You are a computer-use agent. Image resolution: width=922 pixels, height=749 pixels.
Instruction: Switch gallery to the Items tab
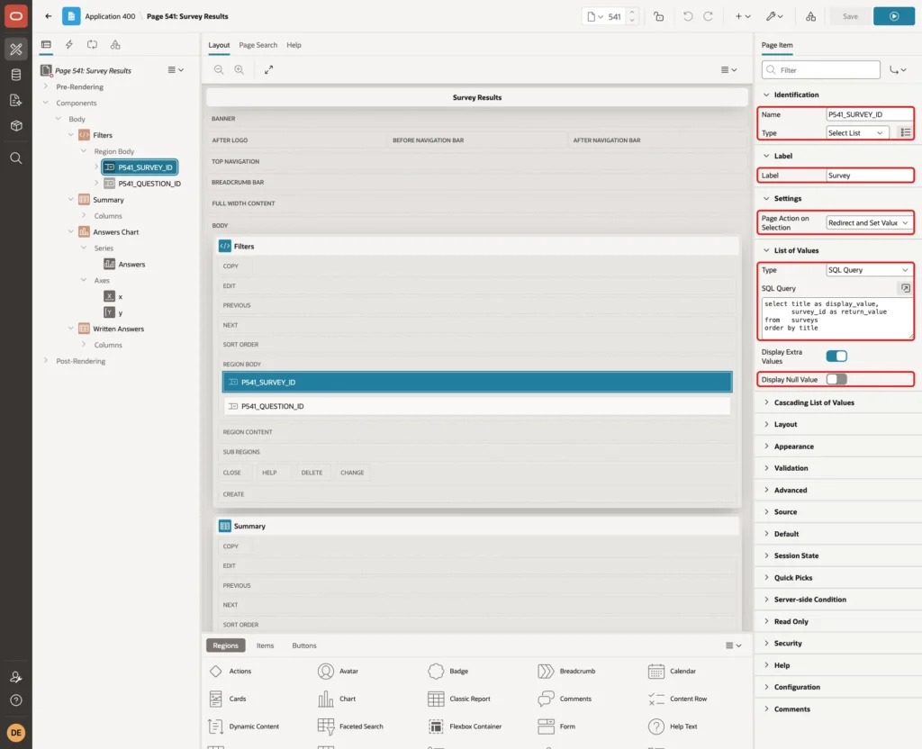coord(266,645)
